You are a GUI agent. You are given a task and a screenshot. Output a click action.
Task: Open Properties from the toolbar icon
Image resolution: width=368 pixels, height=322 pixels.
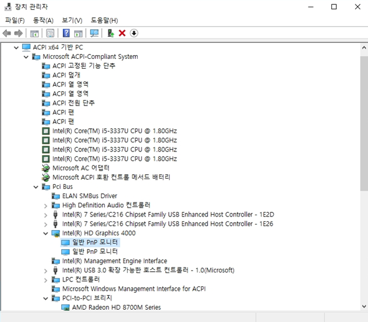coord(50,33)
